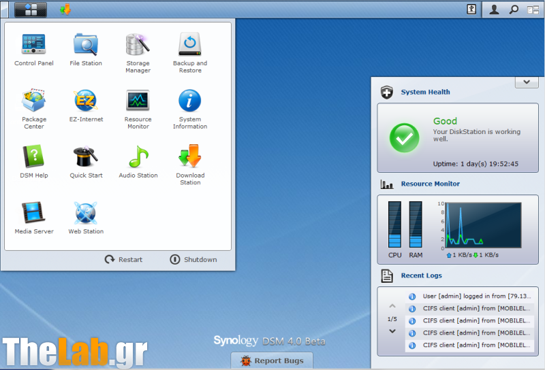This screenshot has width=545, height=370.
Task: Click the CPU usage bar
Action: pos(394,224)
